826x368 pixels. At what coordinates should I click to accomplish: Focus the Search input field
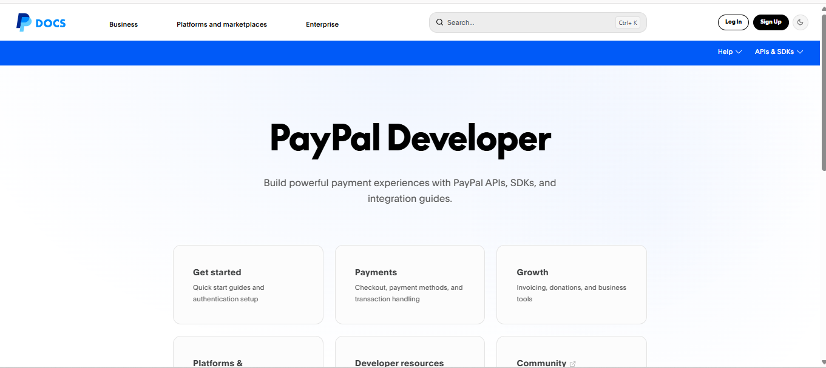(538, 22)
